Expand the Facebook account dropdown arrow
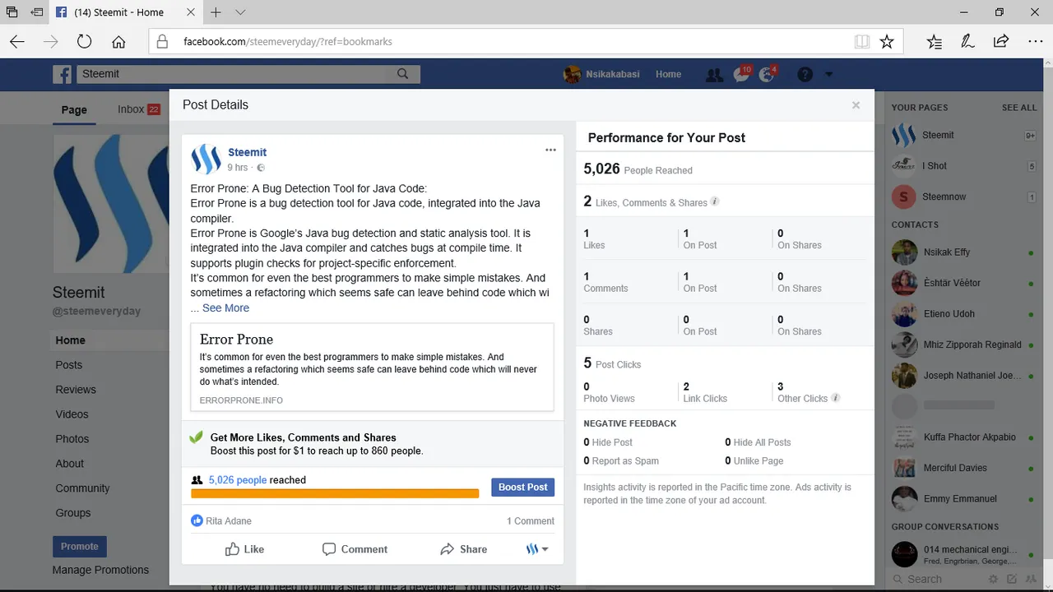This screenshot has height=592, width=1053. (828, 75)
